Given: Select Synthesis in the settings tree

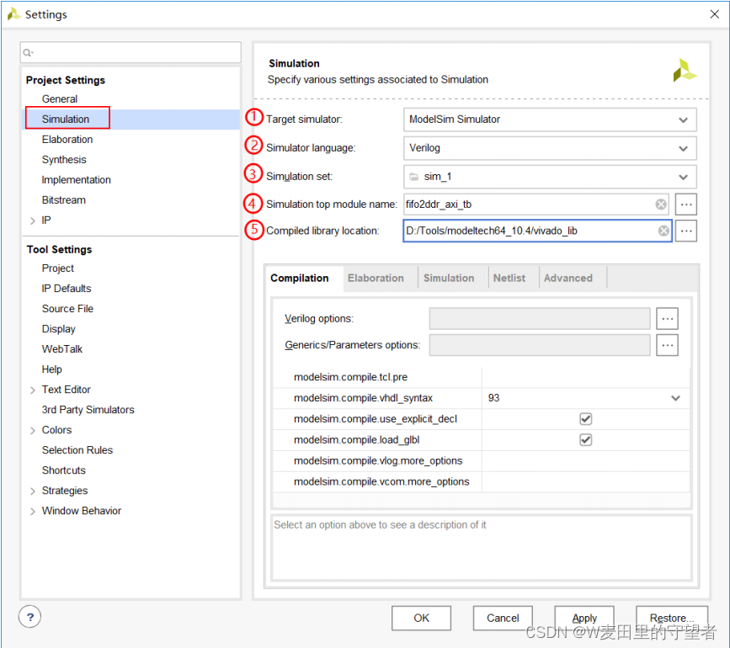Looking at the screenshot, I should [x=64, y=160].
